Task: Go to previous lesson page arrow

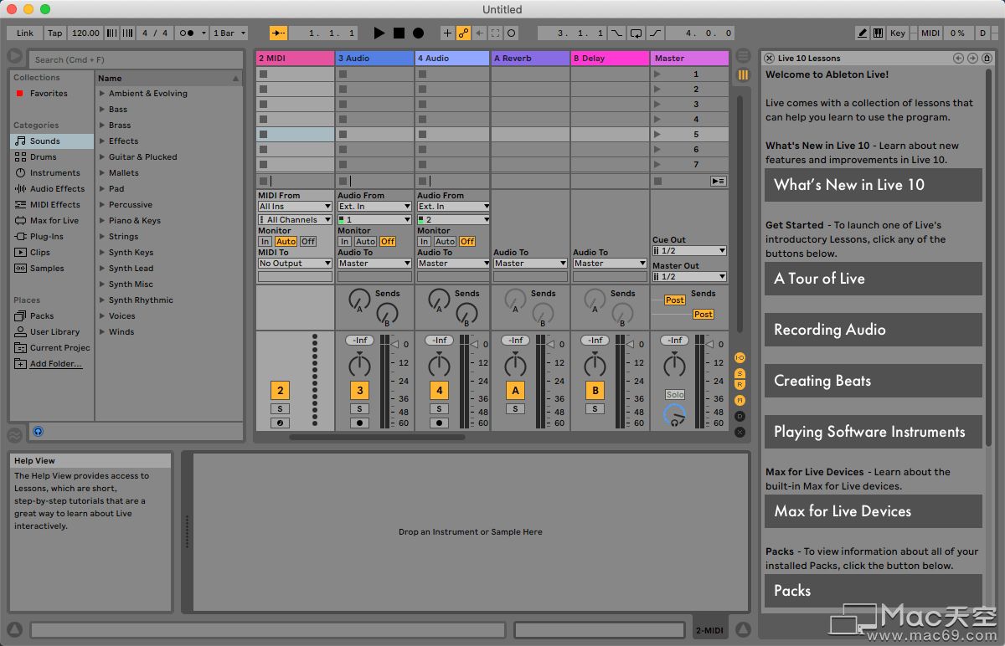Action: tap(959, 58)
